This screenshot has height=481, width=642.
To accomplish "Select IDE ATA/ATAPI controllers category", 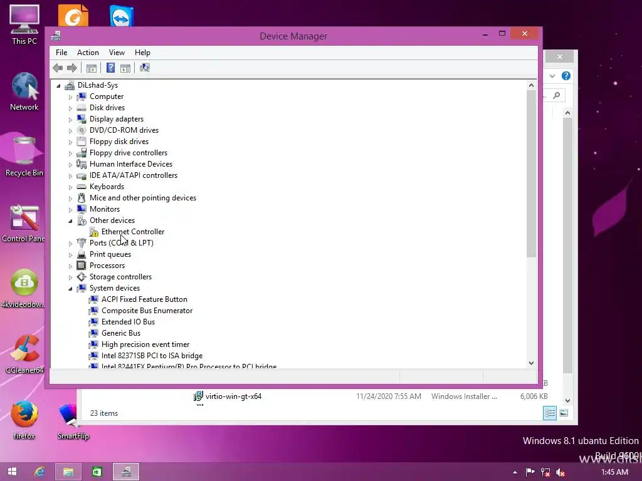I will [x=134, y=175].
